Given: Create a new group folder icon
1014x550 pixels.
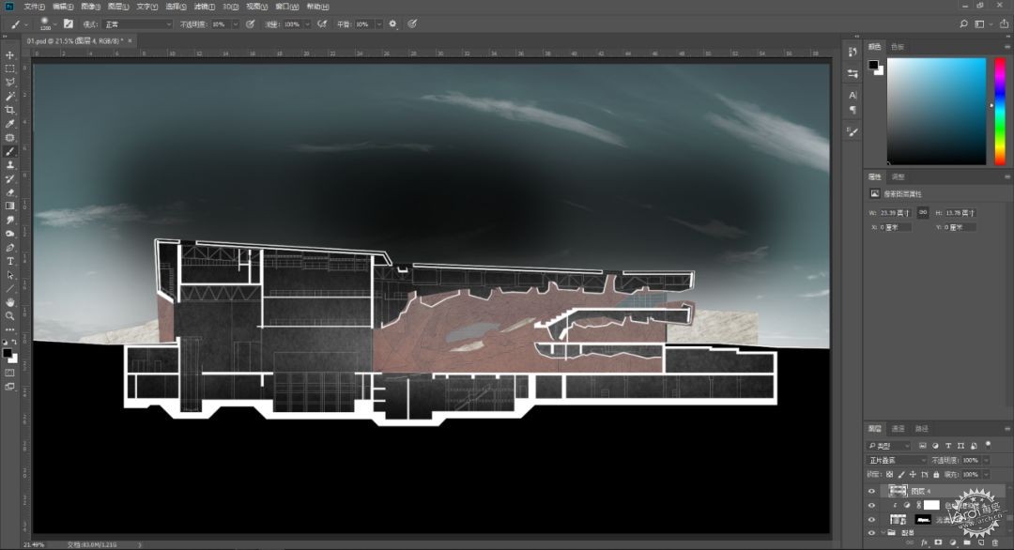Looking at the screenshot, I should pos(967,542).
